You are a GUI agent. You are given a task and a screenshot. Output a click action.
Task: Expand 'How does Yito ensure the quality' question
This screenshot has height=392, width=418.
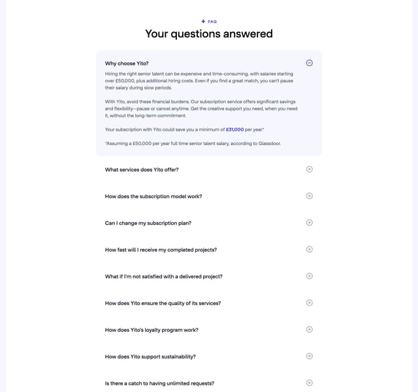click(163, 304)
